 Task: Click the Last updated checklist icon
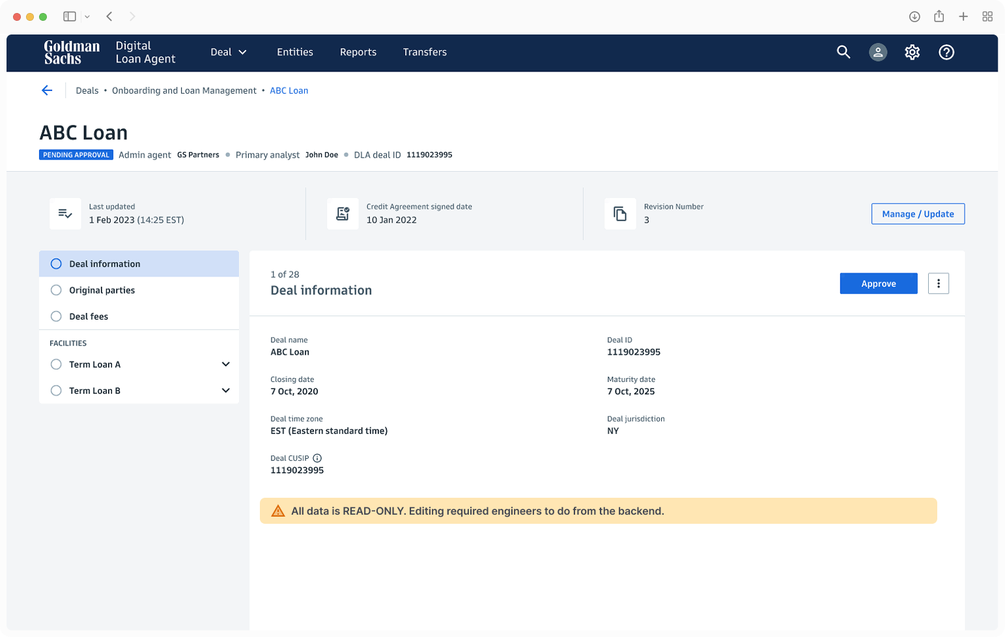pyautogui.click(x=65, y=213)
